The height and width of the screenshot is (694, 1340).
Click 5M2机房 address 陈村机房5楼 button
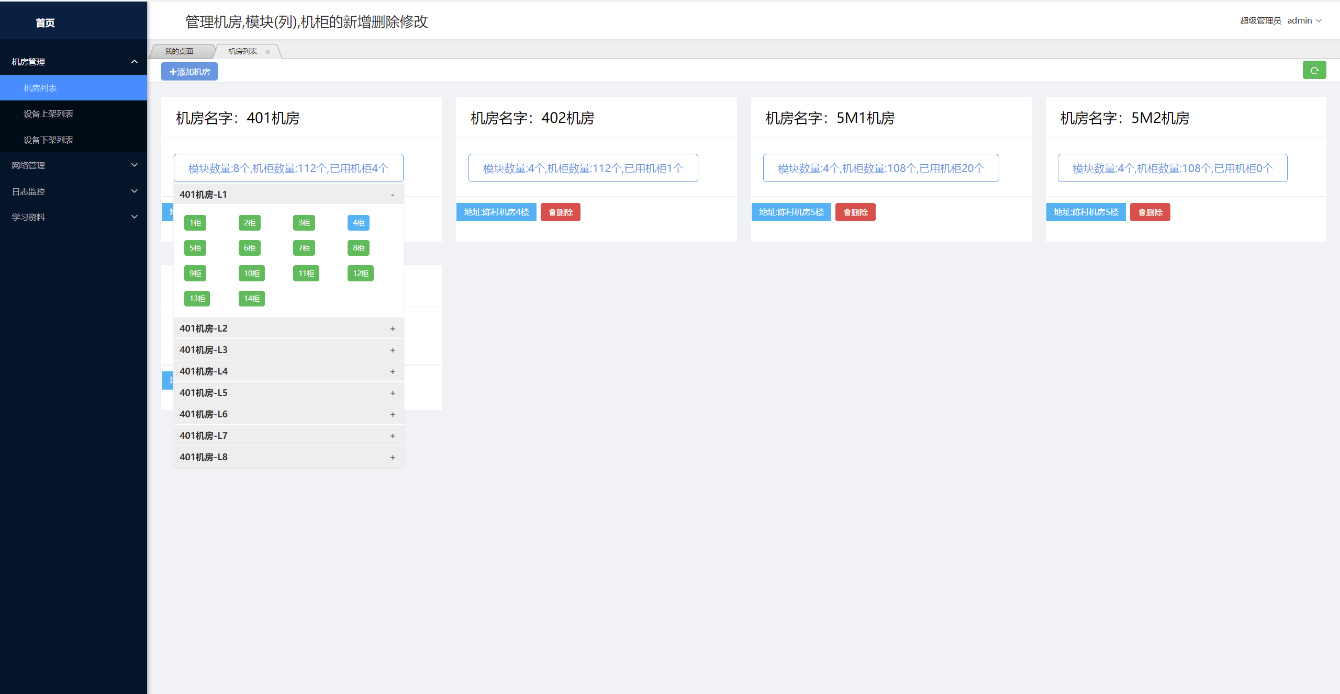pos(1086,212)
